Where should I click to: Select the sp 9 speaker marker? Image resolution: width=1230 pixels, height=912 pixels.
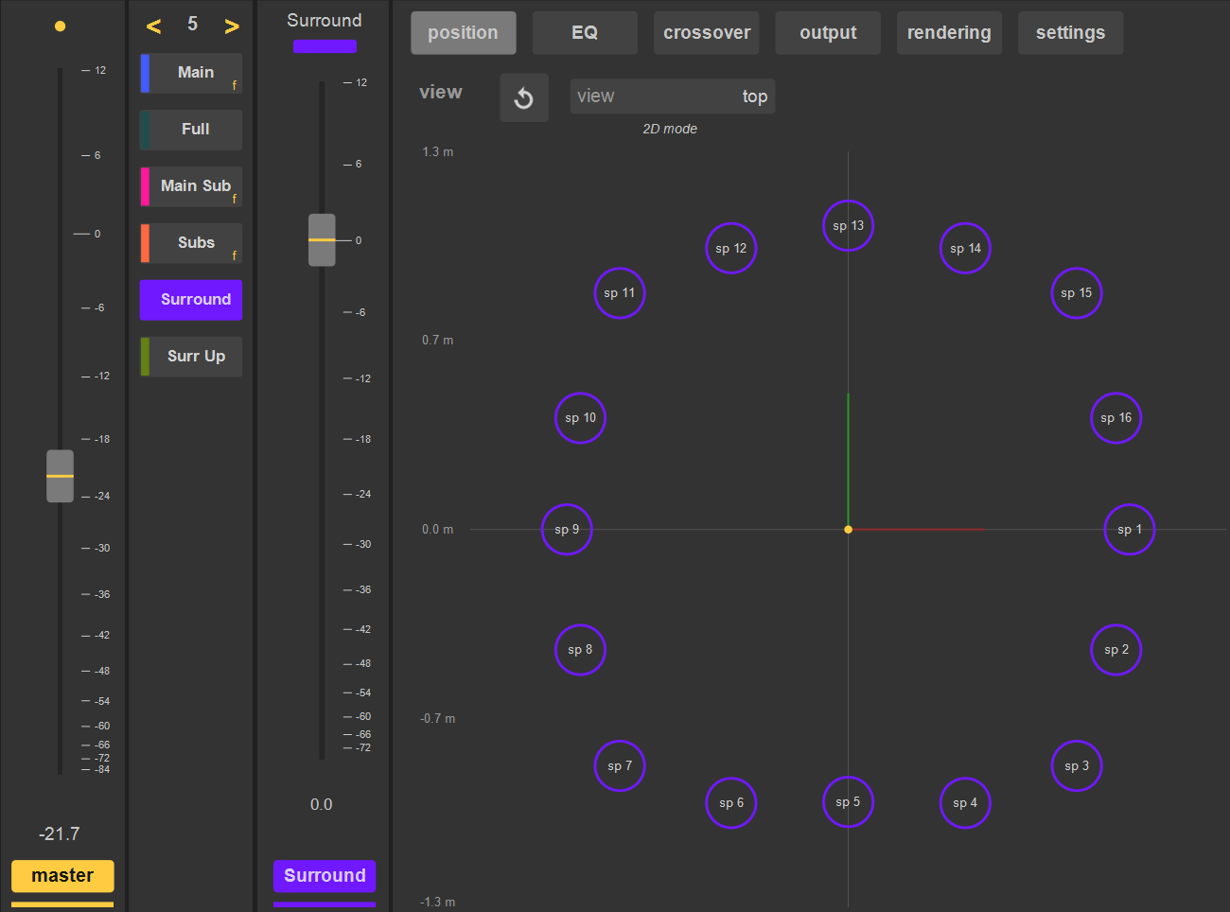coord(567,530)
